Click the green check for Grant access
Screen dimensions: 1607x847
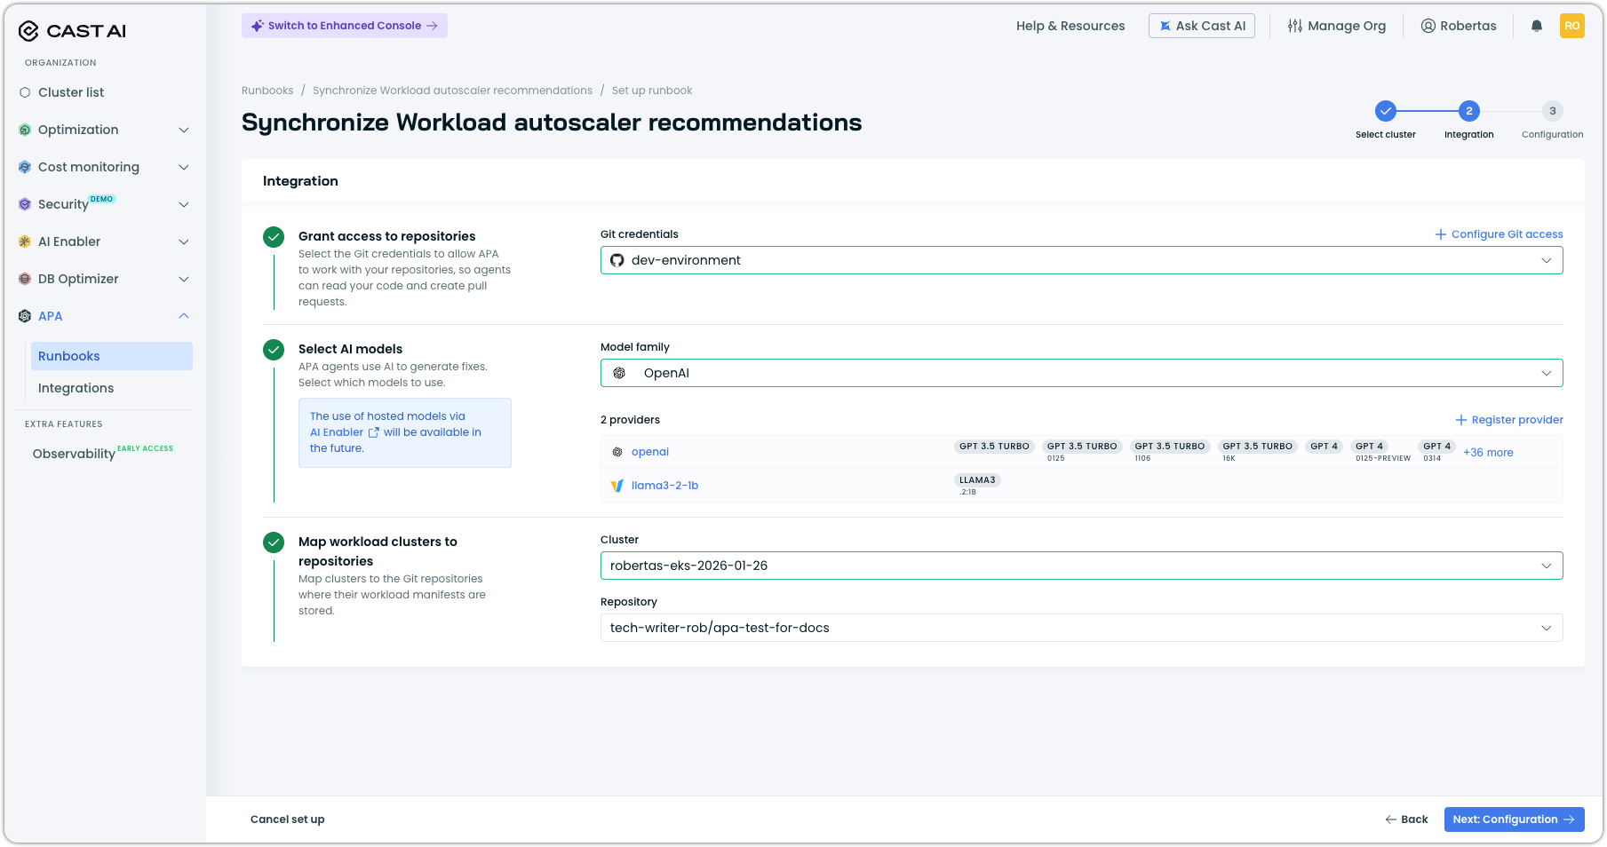pyautogui.click(x=274, y=237)
